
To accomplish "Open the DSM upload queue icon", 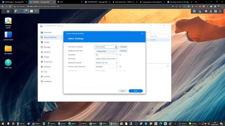I will pos(194,11).
